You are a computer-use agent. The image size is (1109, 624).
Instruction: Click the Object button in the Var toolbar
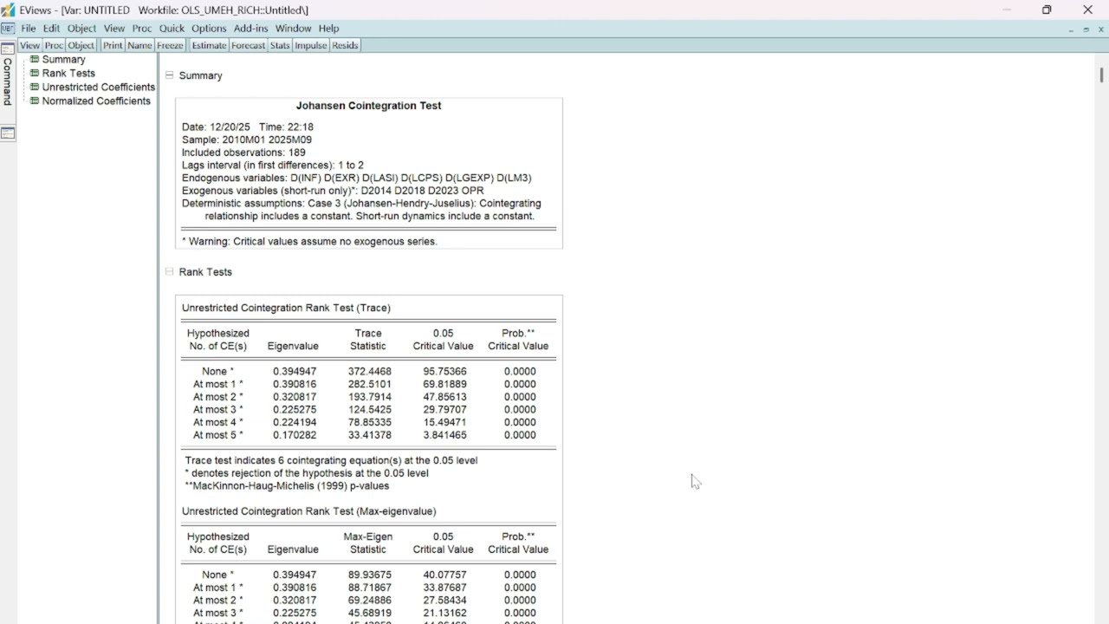pyautogui.click(x=81, y=45)
